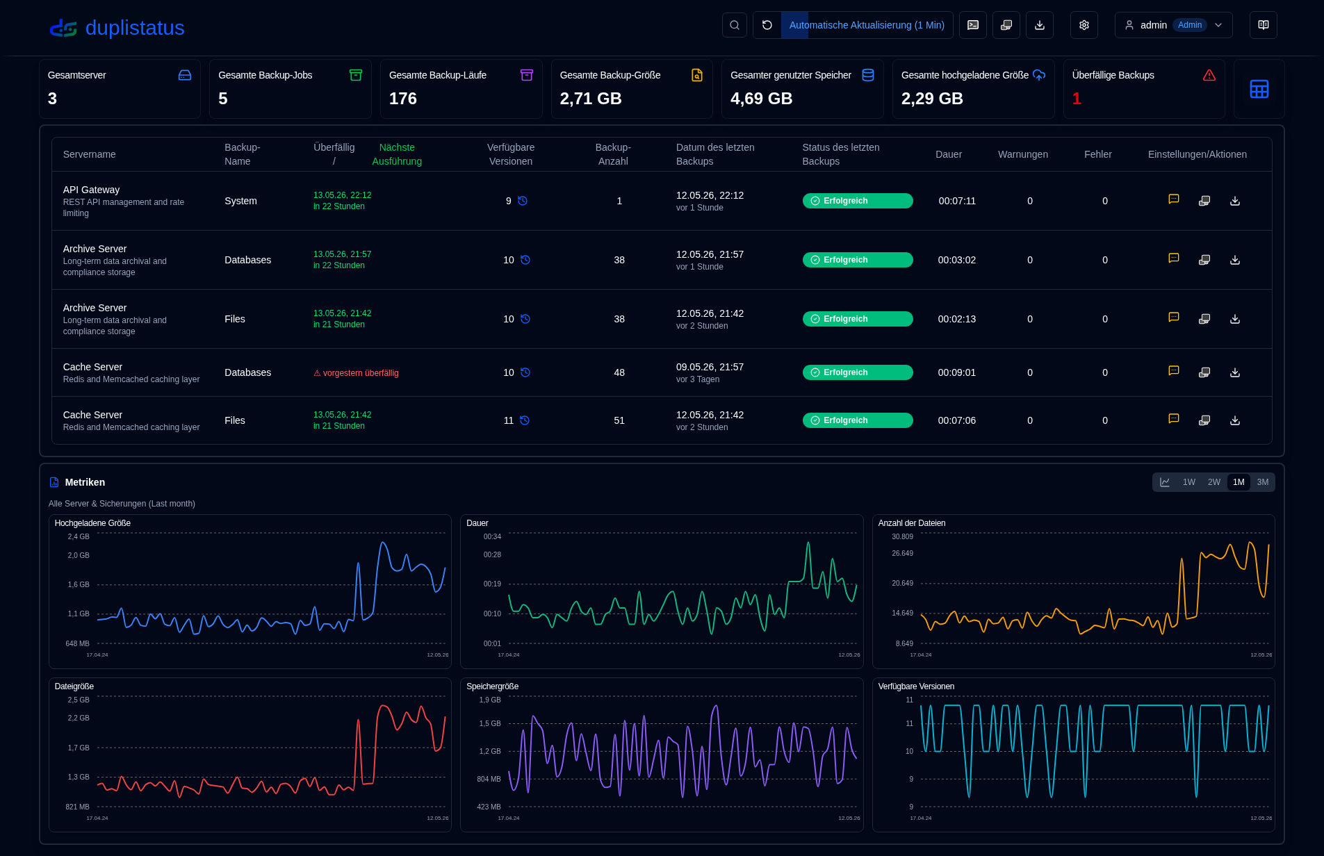Image resolution: width=1324 pixels, height=856 pixels.
Task: Click download icon for Cache Server Databases
Action: point(1235,372)
